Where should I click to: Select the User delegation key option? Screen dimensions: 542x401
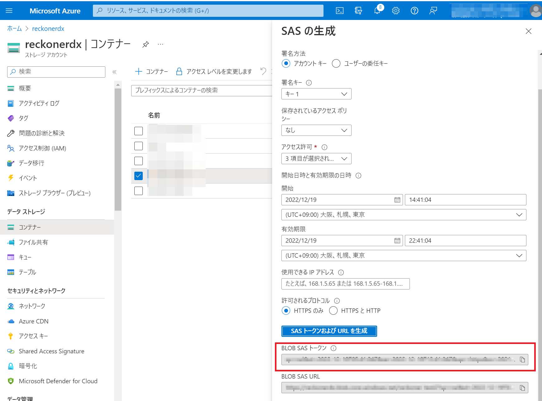click(x=336, y=64)
